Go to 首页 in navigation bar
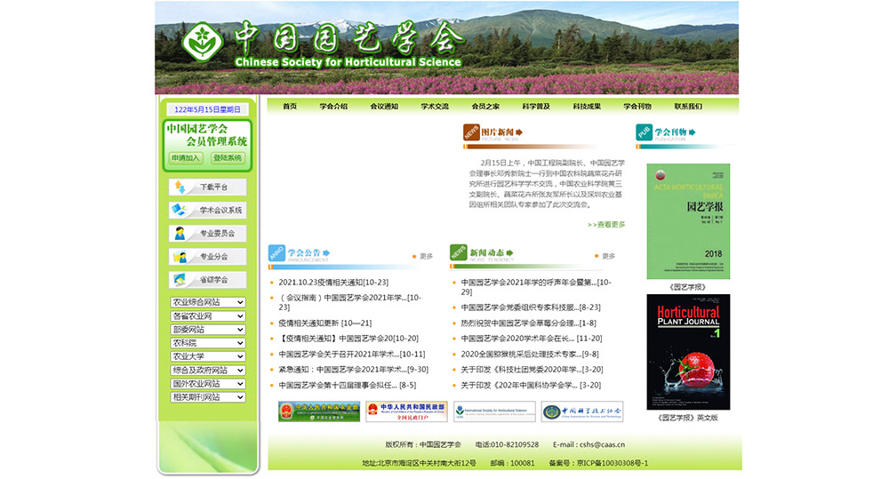 [290, 106]
